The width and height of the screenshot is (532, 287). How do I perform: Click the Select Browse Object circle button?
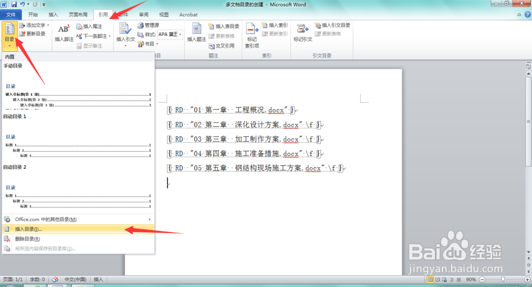click(x=528, y=265)
